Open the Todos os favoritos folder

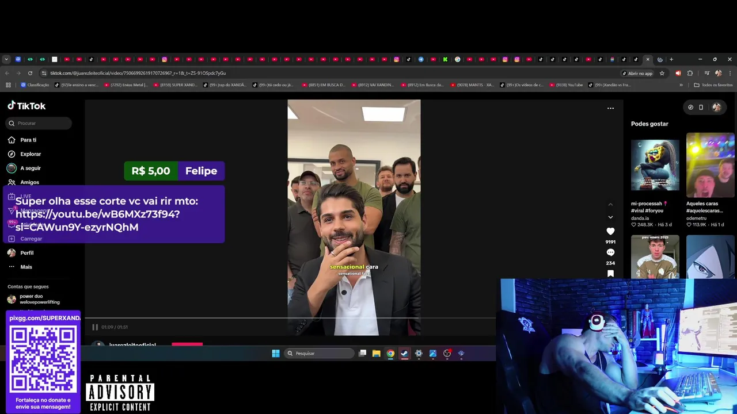click(x=713, y=85)
